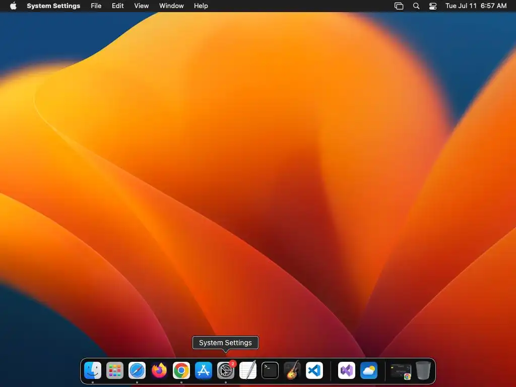Screen dimensions: 516x387
Task: Open Control Center in menu bar
Action: pos(433,6)
